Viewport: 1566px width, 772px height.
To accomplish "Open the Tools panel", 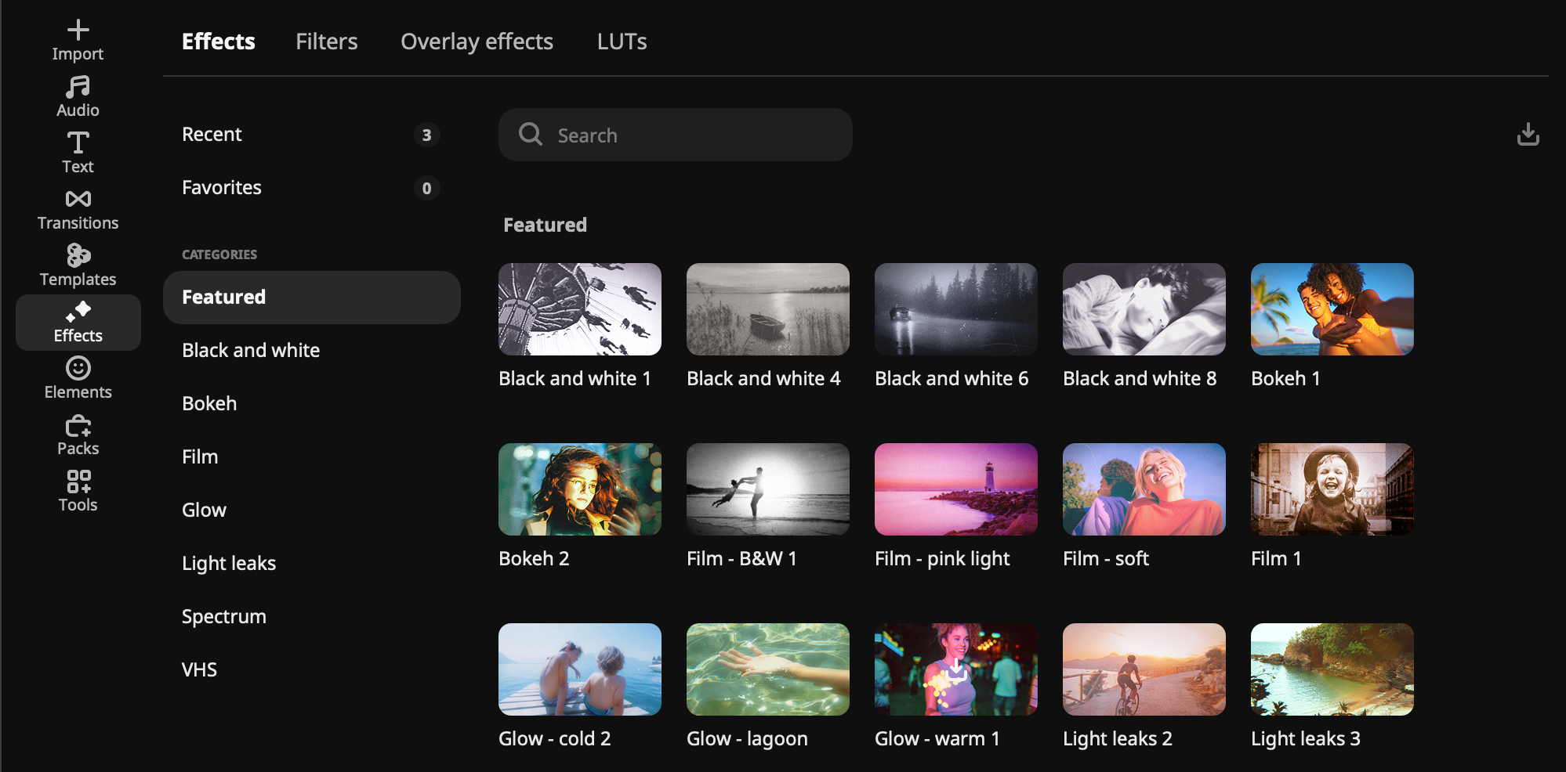I will tap(78, 492).
